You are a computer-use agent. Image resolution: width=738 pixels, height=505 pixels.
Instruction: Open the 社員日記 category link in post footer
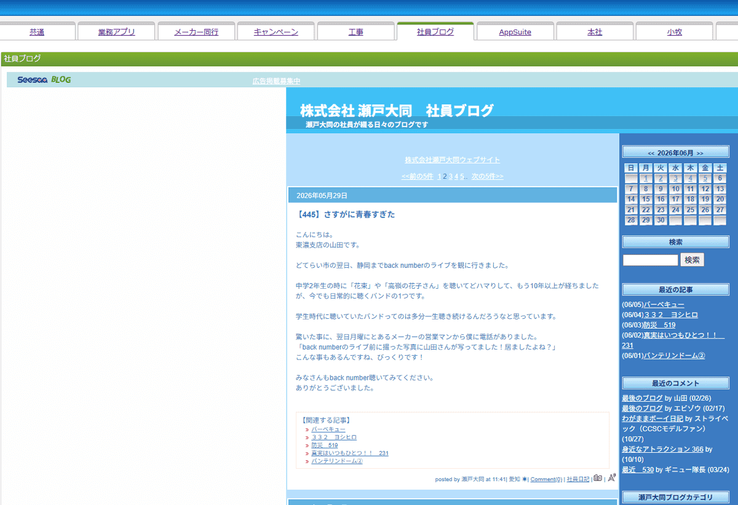coord(577,479)
